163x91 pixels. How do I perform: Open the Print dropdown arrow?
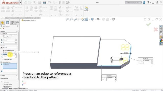pos(47,2)
